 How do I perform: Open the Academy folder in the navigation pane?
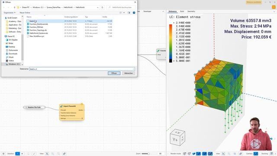click(x=13, y=21)
